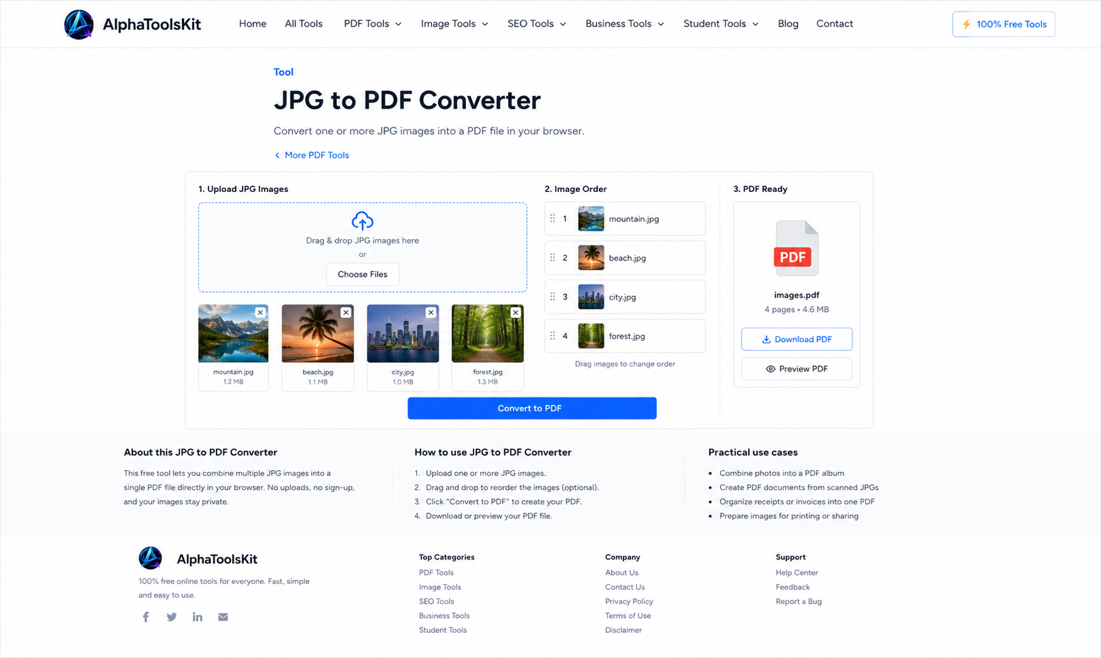Image resolution: width=1101 pixels, height=658 pixels.
Task: Expand the Image Tools dropdown menu
Action: coord(454,24)
